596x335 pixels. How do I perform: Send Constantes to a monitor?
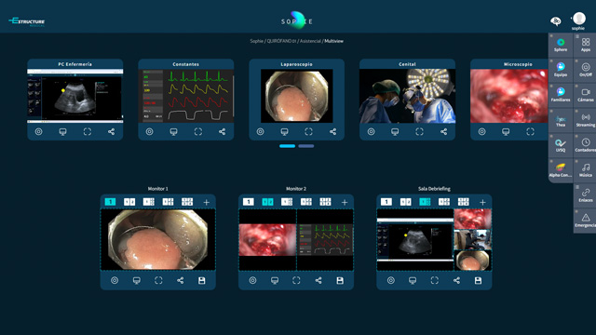point(174,132)
